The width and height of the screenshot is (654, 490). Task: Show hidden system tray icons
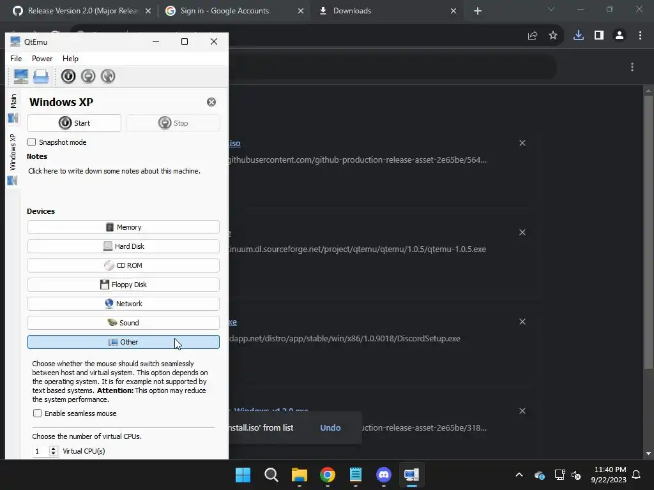click(x=519, y=475)
